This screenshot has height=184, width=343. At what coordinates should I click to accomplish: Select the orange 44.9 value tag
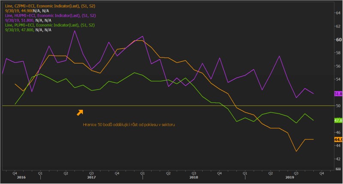(x=337, y=140)
